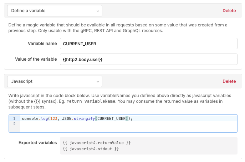Viewport: 245px width, 162px height.
Task: Click the chevron arrow in the Define a variable selector
Action: 98,11
